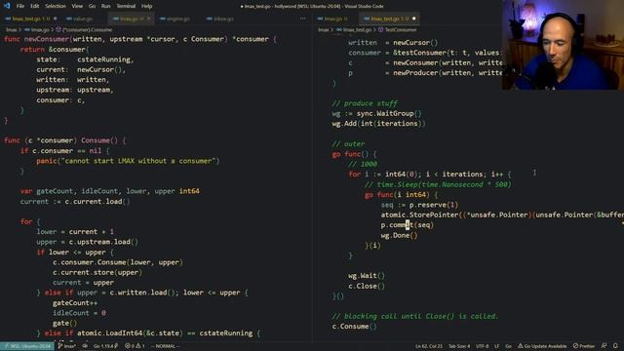Click the wg.Add(int(iterations)) line
624x351 pixels.
click(378, 124)
